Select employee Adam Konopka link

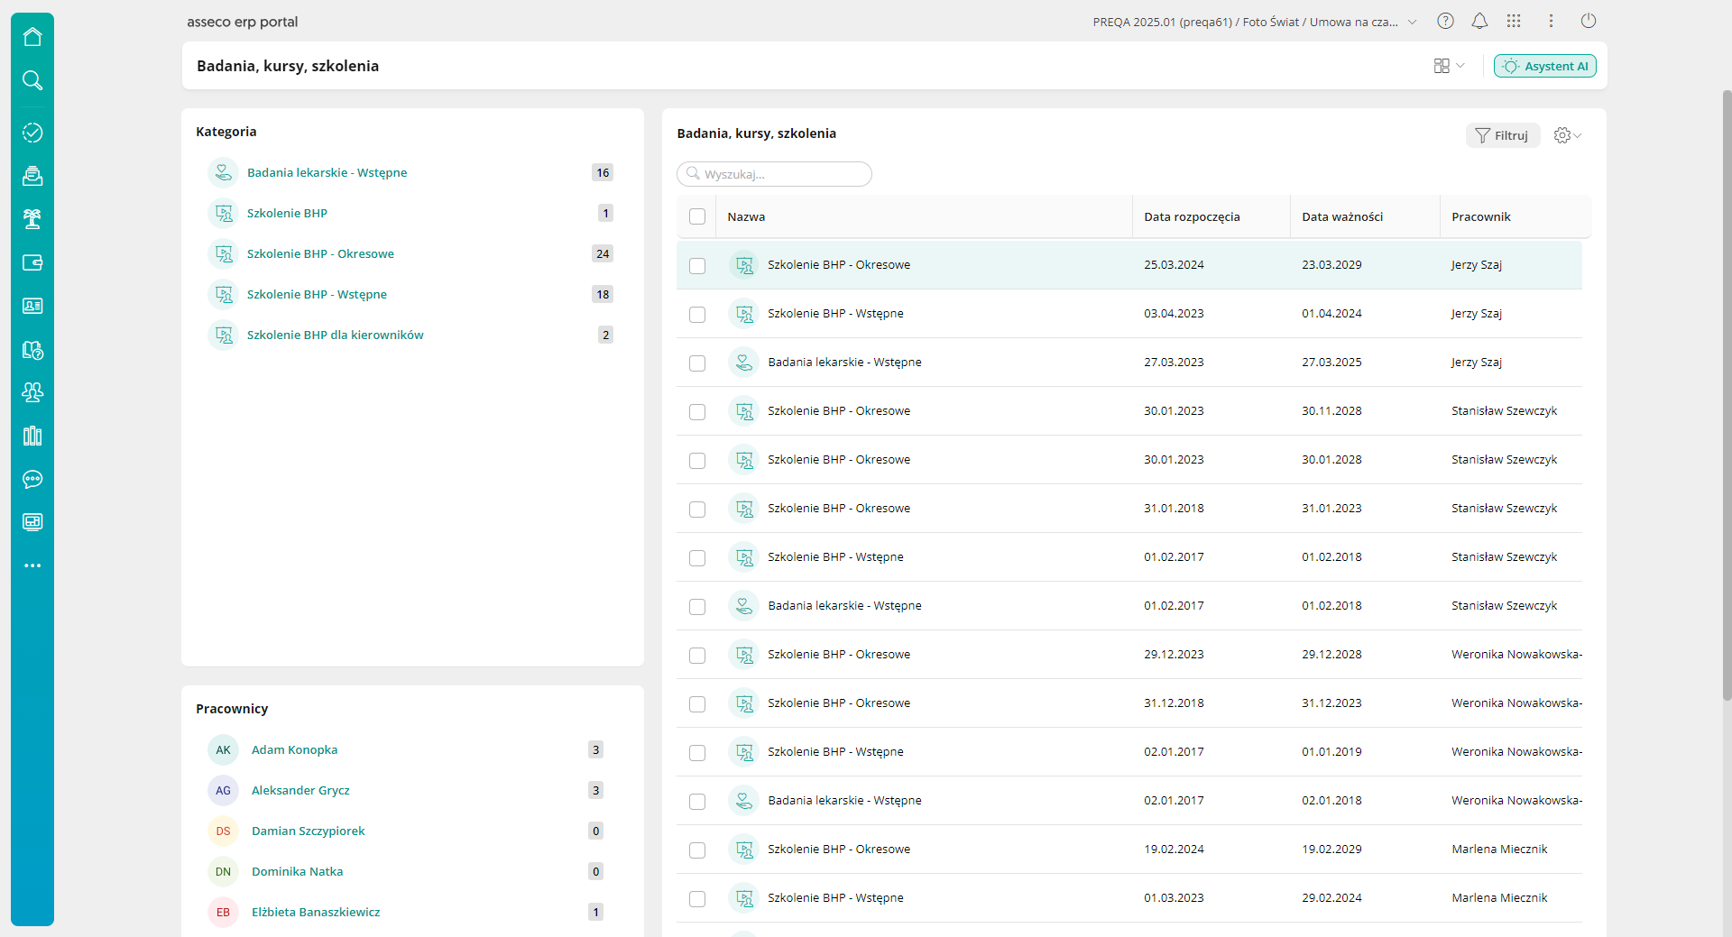pos(294,749)
